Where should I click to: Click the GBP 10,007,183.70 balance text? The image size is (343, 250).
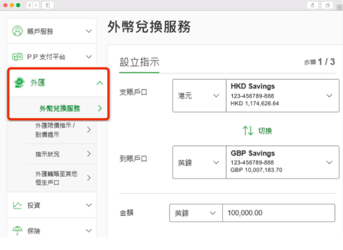(256, 170)
